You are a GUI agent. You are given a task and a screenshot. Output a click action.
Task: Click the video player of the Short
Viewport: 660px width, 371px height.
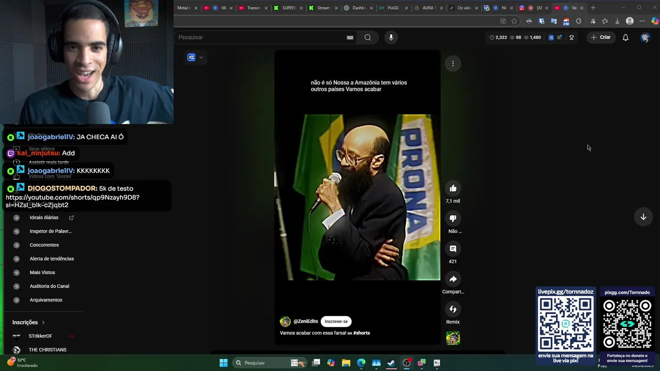(357, 197)
